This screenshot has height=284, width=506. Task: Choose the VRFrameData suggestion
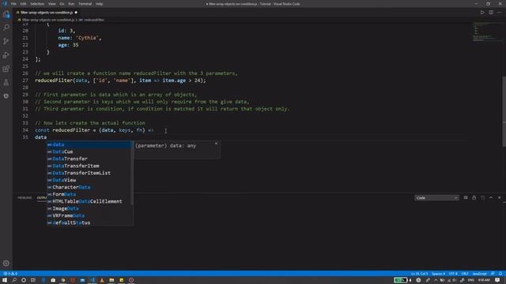[x=89, y=215]
